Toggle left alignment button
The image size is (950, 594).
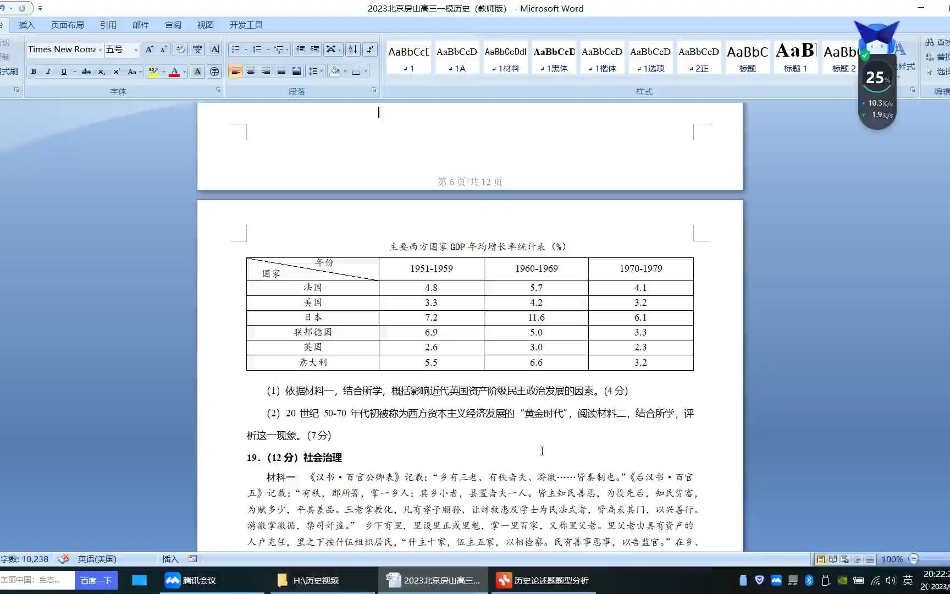[235, 71]
